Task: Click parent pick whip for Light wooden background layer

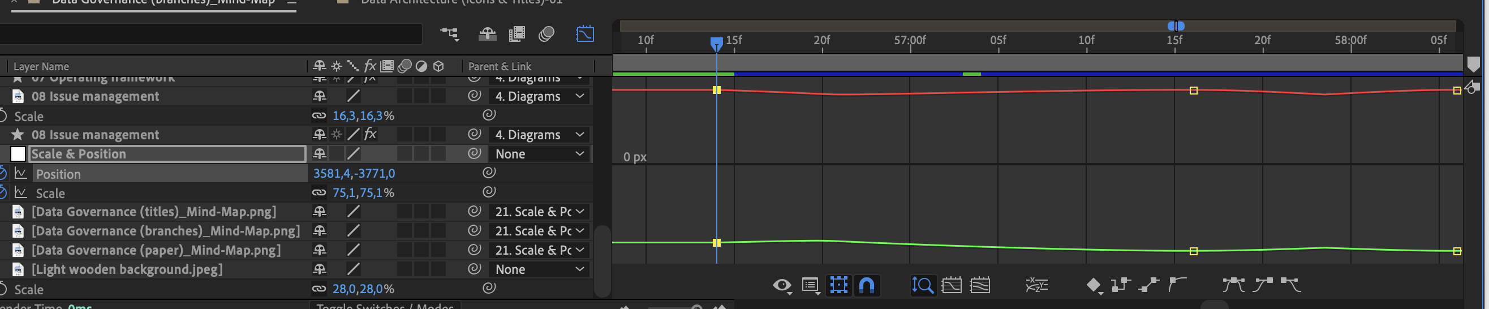Action: point(475,268)
